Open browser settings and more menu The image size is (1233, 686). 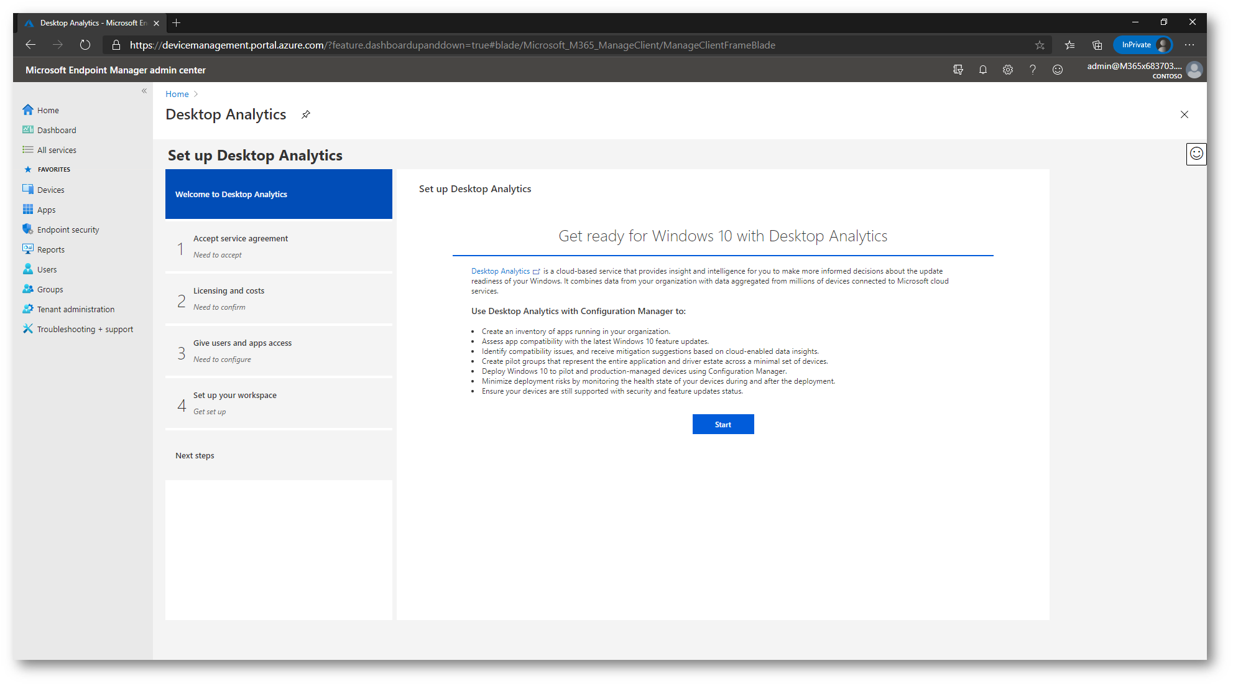click(1189, 45)
